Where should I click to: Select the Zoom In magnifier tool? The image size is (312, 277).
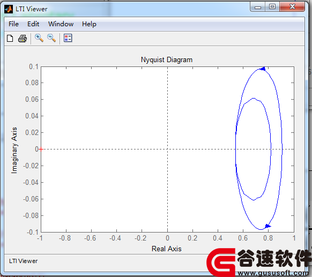tap(39, 38)
